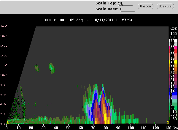Click the small echo patch near 25 km

pyautogui.click(x=37, y=68)
